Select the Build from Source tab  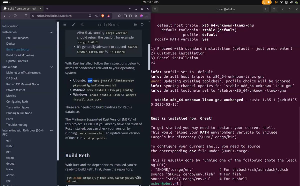click(22, 9)
